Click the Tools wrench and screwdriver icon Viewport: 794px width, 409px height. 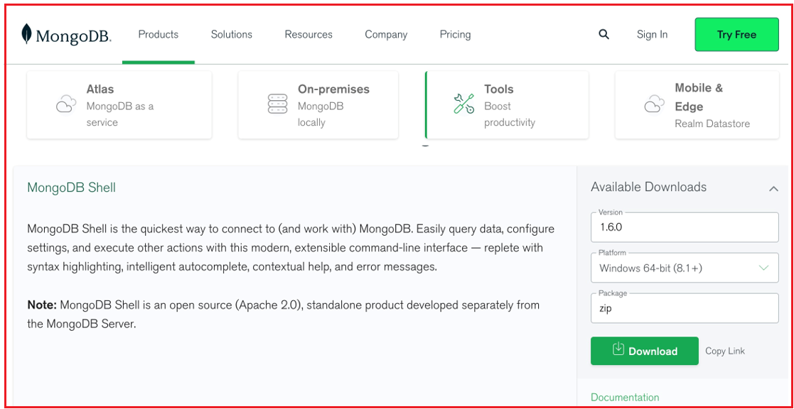[x=463, y=104]
